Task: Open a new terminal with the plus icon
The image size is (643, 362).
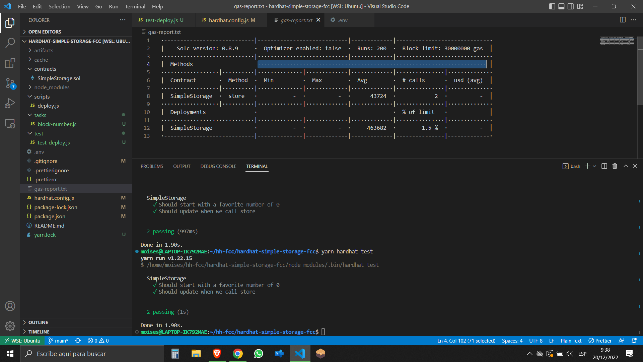Action: point(588,166)
